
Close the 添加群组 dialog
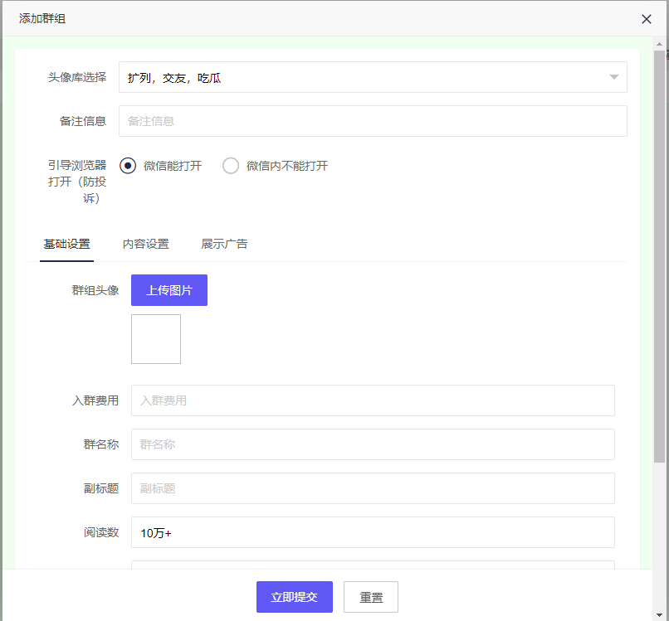647,18
